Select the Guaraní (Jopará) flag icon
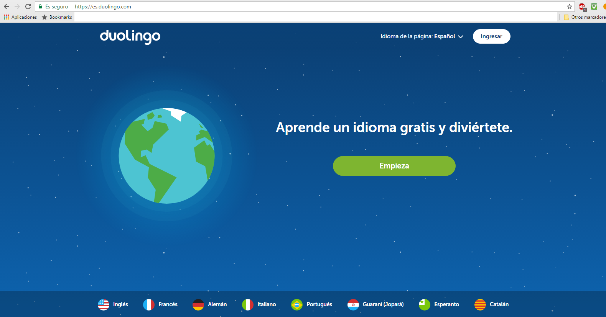Screen dimensions: 606x317 (353, 304)
